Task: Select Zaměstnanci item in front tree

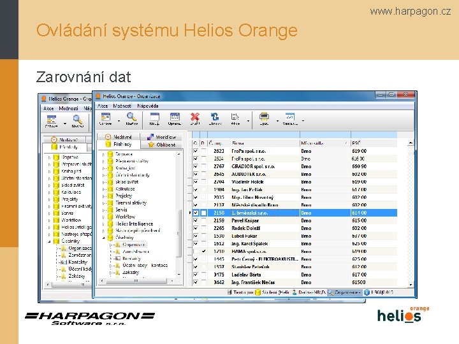Action: click(136, 251)
